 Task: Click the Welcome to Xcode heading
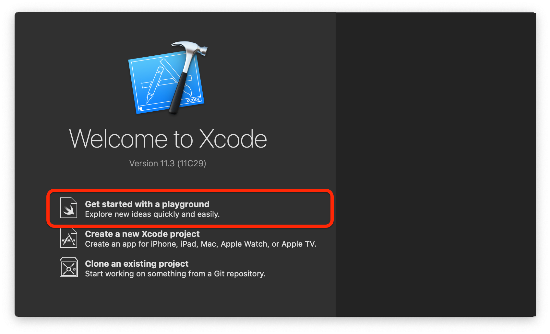pyautogui.click(x=168, y=139)
